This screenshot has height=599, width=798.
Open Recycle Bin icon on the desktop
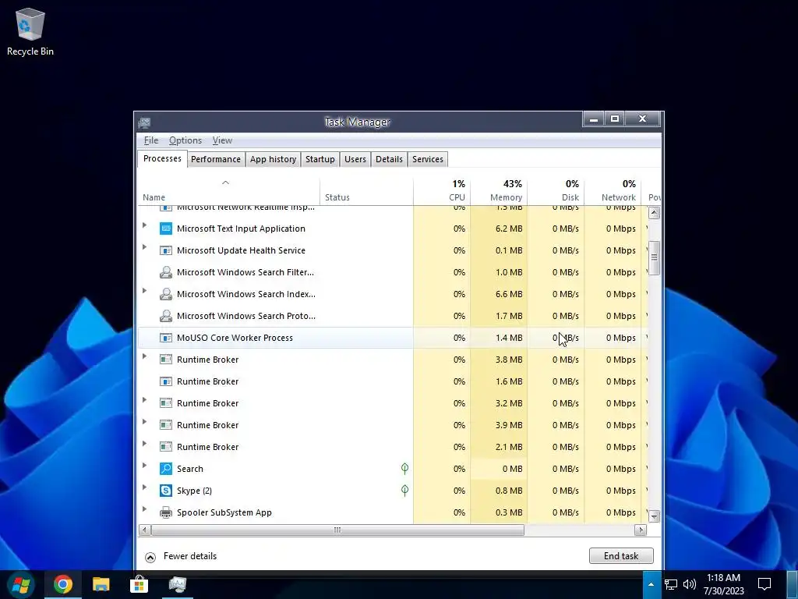click(30, 31)
